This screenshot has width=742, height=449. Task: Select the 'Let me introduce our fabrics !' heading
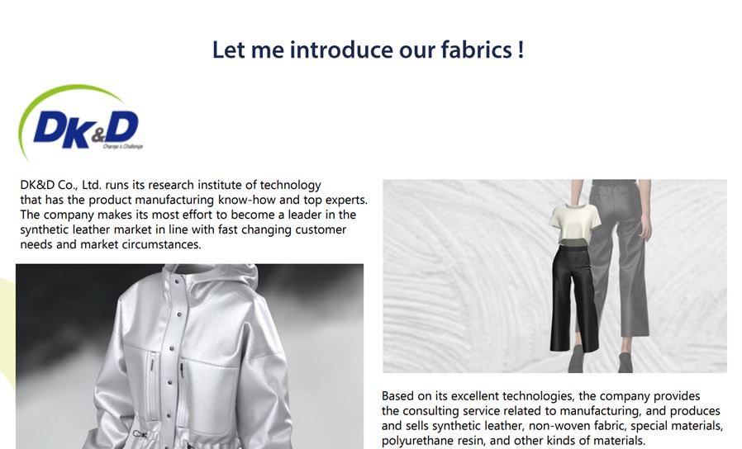point(369,50)
